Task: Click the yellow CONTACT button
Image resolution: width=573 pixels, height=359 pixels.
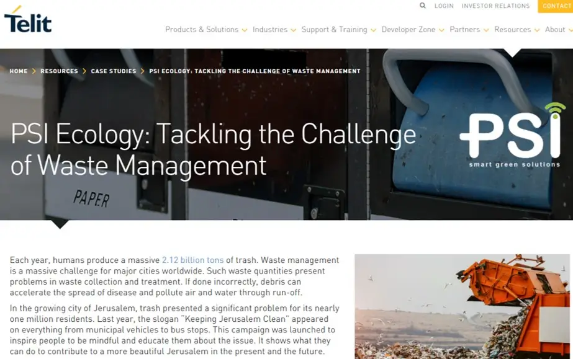Action: (556, 6)
